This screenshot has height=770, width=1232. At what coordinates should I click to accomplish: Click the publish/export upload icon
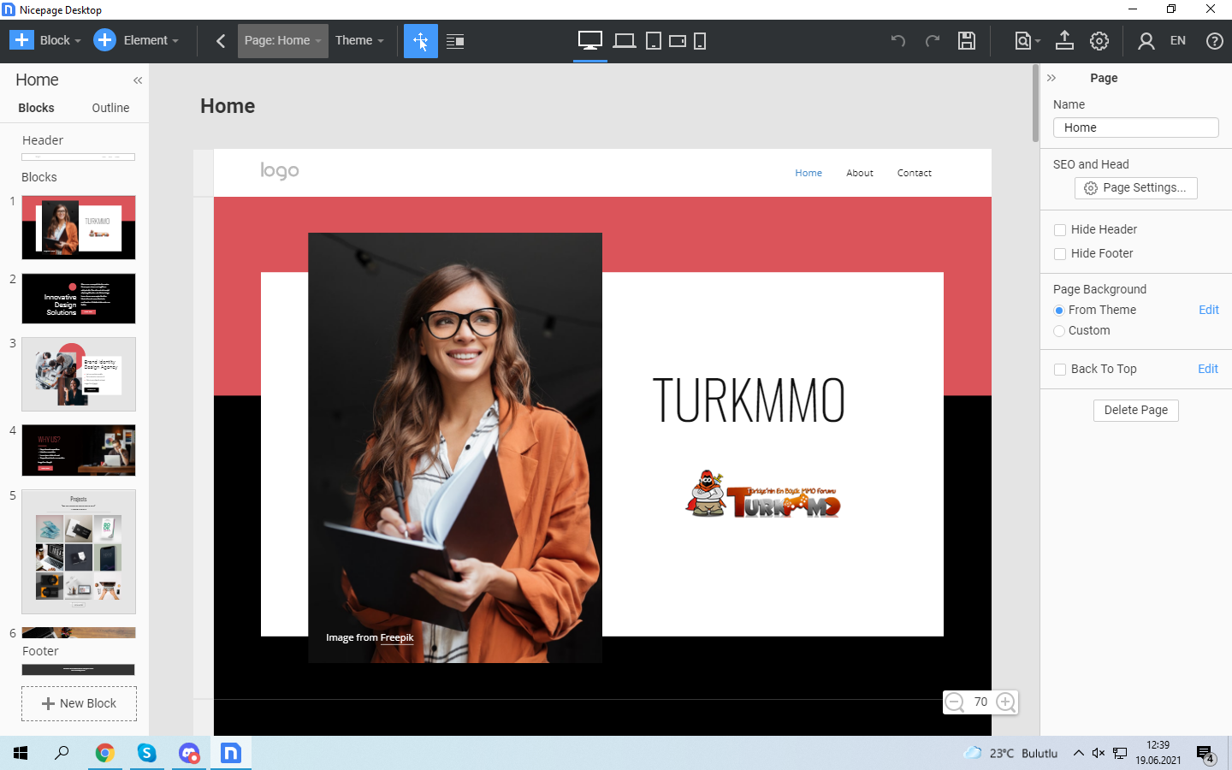click(1064, 40)
